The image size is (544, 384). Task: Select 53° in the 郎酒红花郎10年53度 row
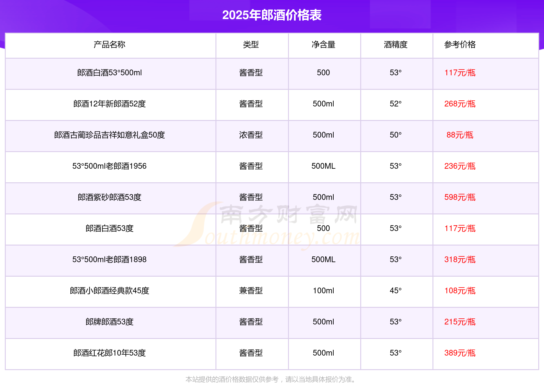[x=396, y=353]
